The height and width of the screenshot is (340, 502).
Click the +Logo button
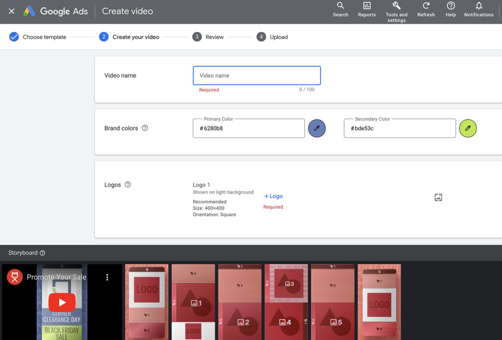coord(273,196)
